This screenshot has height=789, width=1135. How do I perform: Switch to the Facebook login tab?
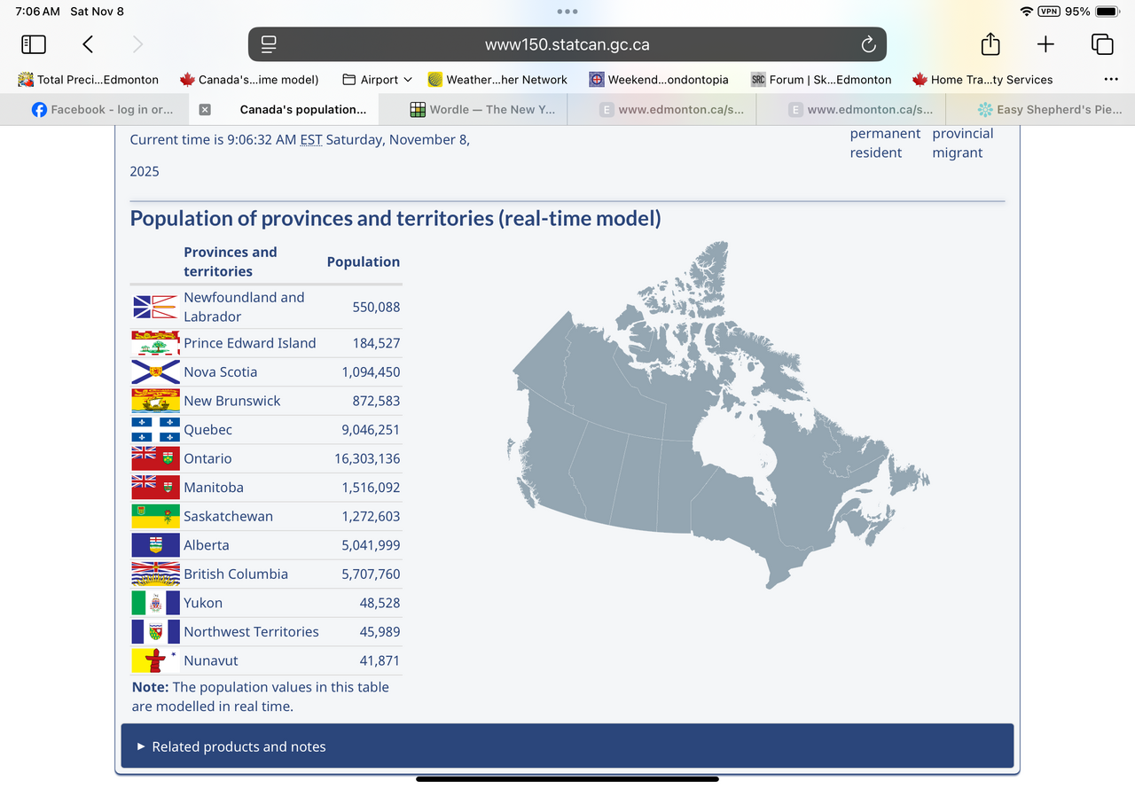(x=103, y=110)
